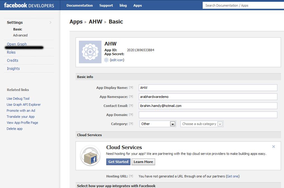284x188 pixels.
Task: Click the Cloud Services section header bar
Action: point(178,135)
